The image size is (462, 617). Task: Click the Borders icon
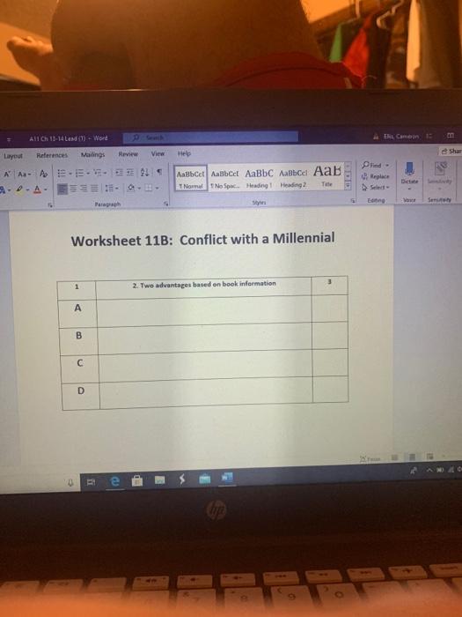click(x=148, y=188)
